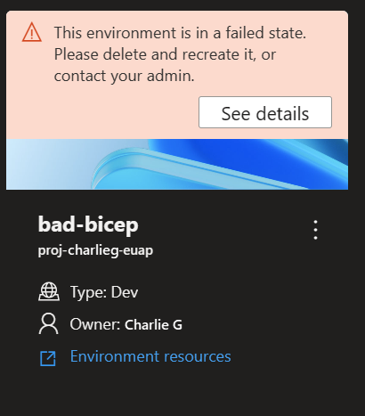Open the three-dot more actions menu

pyautogui.click(x=315, y=230)
